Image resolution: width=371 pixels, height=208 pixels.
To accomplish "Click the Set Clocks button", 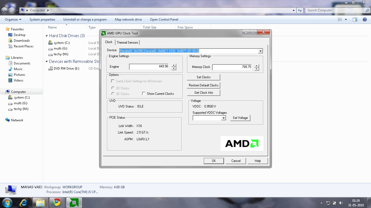I will (x=203, y=77).
